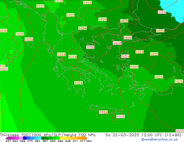184x142 pixels.
Task: Pick the dark navy blue legend swatch
Action: [25, 138]
